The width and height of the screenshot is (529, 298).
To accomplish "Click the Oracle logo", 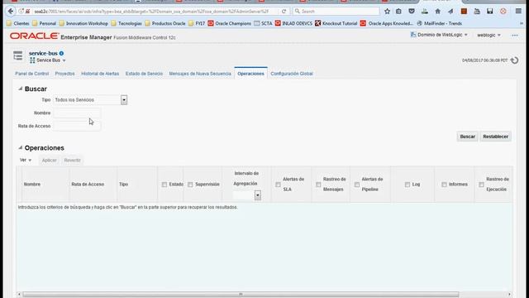I will (x=34, y=36).
